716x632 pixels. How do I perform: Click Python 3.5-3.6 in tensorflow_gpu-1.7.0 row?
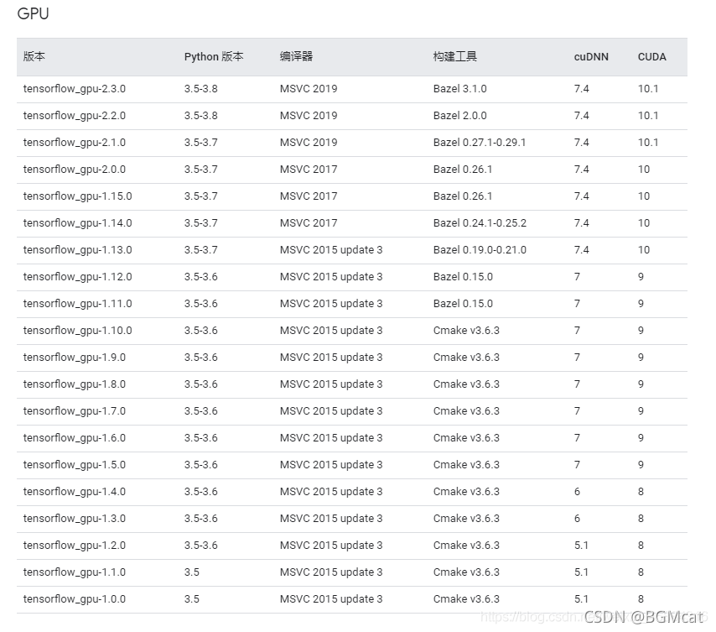tap(201, 411)
